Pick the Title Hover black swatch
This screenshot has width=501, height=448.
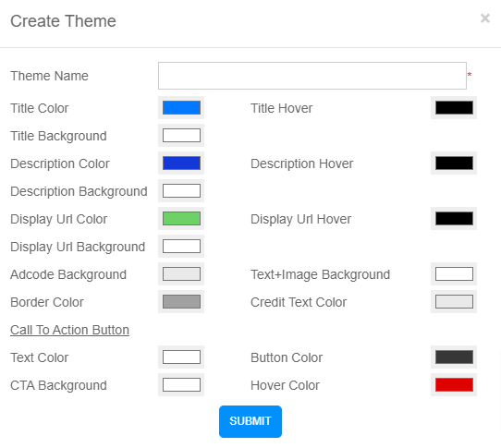(x=454, y=107)
